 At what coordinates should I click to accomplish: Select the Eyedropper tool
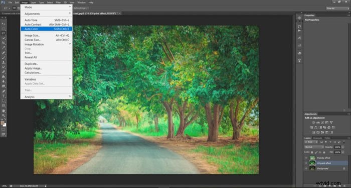coord(4,47)
